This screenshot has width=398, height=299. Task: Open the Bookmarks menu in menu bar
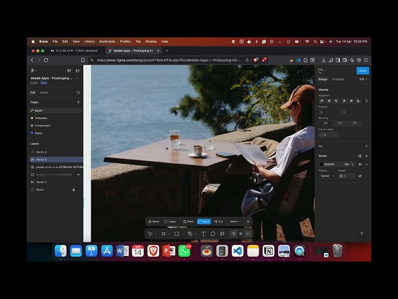tap(107, 42)
